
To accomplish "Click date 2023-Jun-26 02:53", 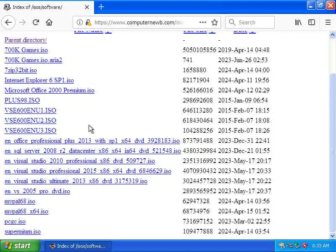I will point(243,60).
